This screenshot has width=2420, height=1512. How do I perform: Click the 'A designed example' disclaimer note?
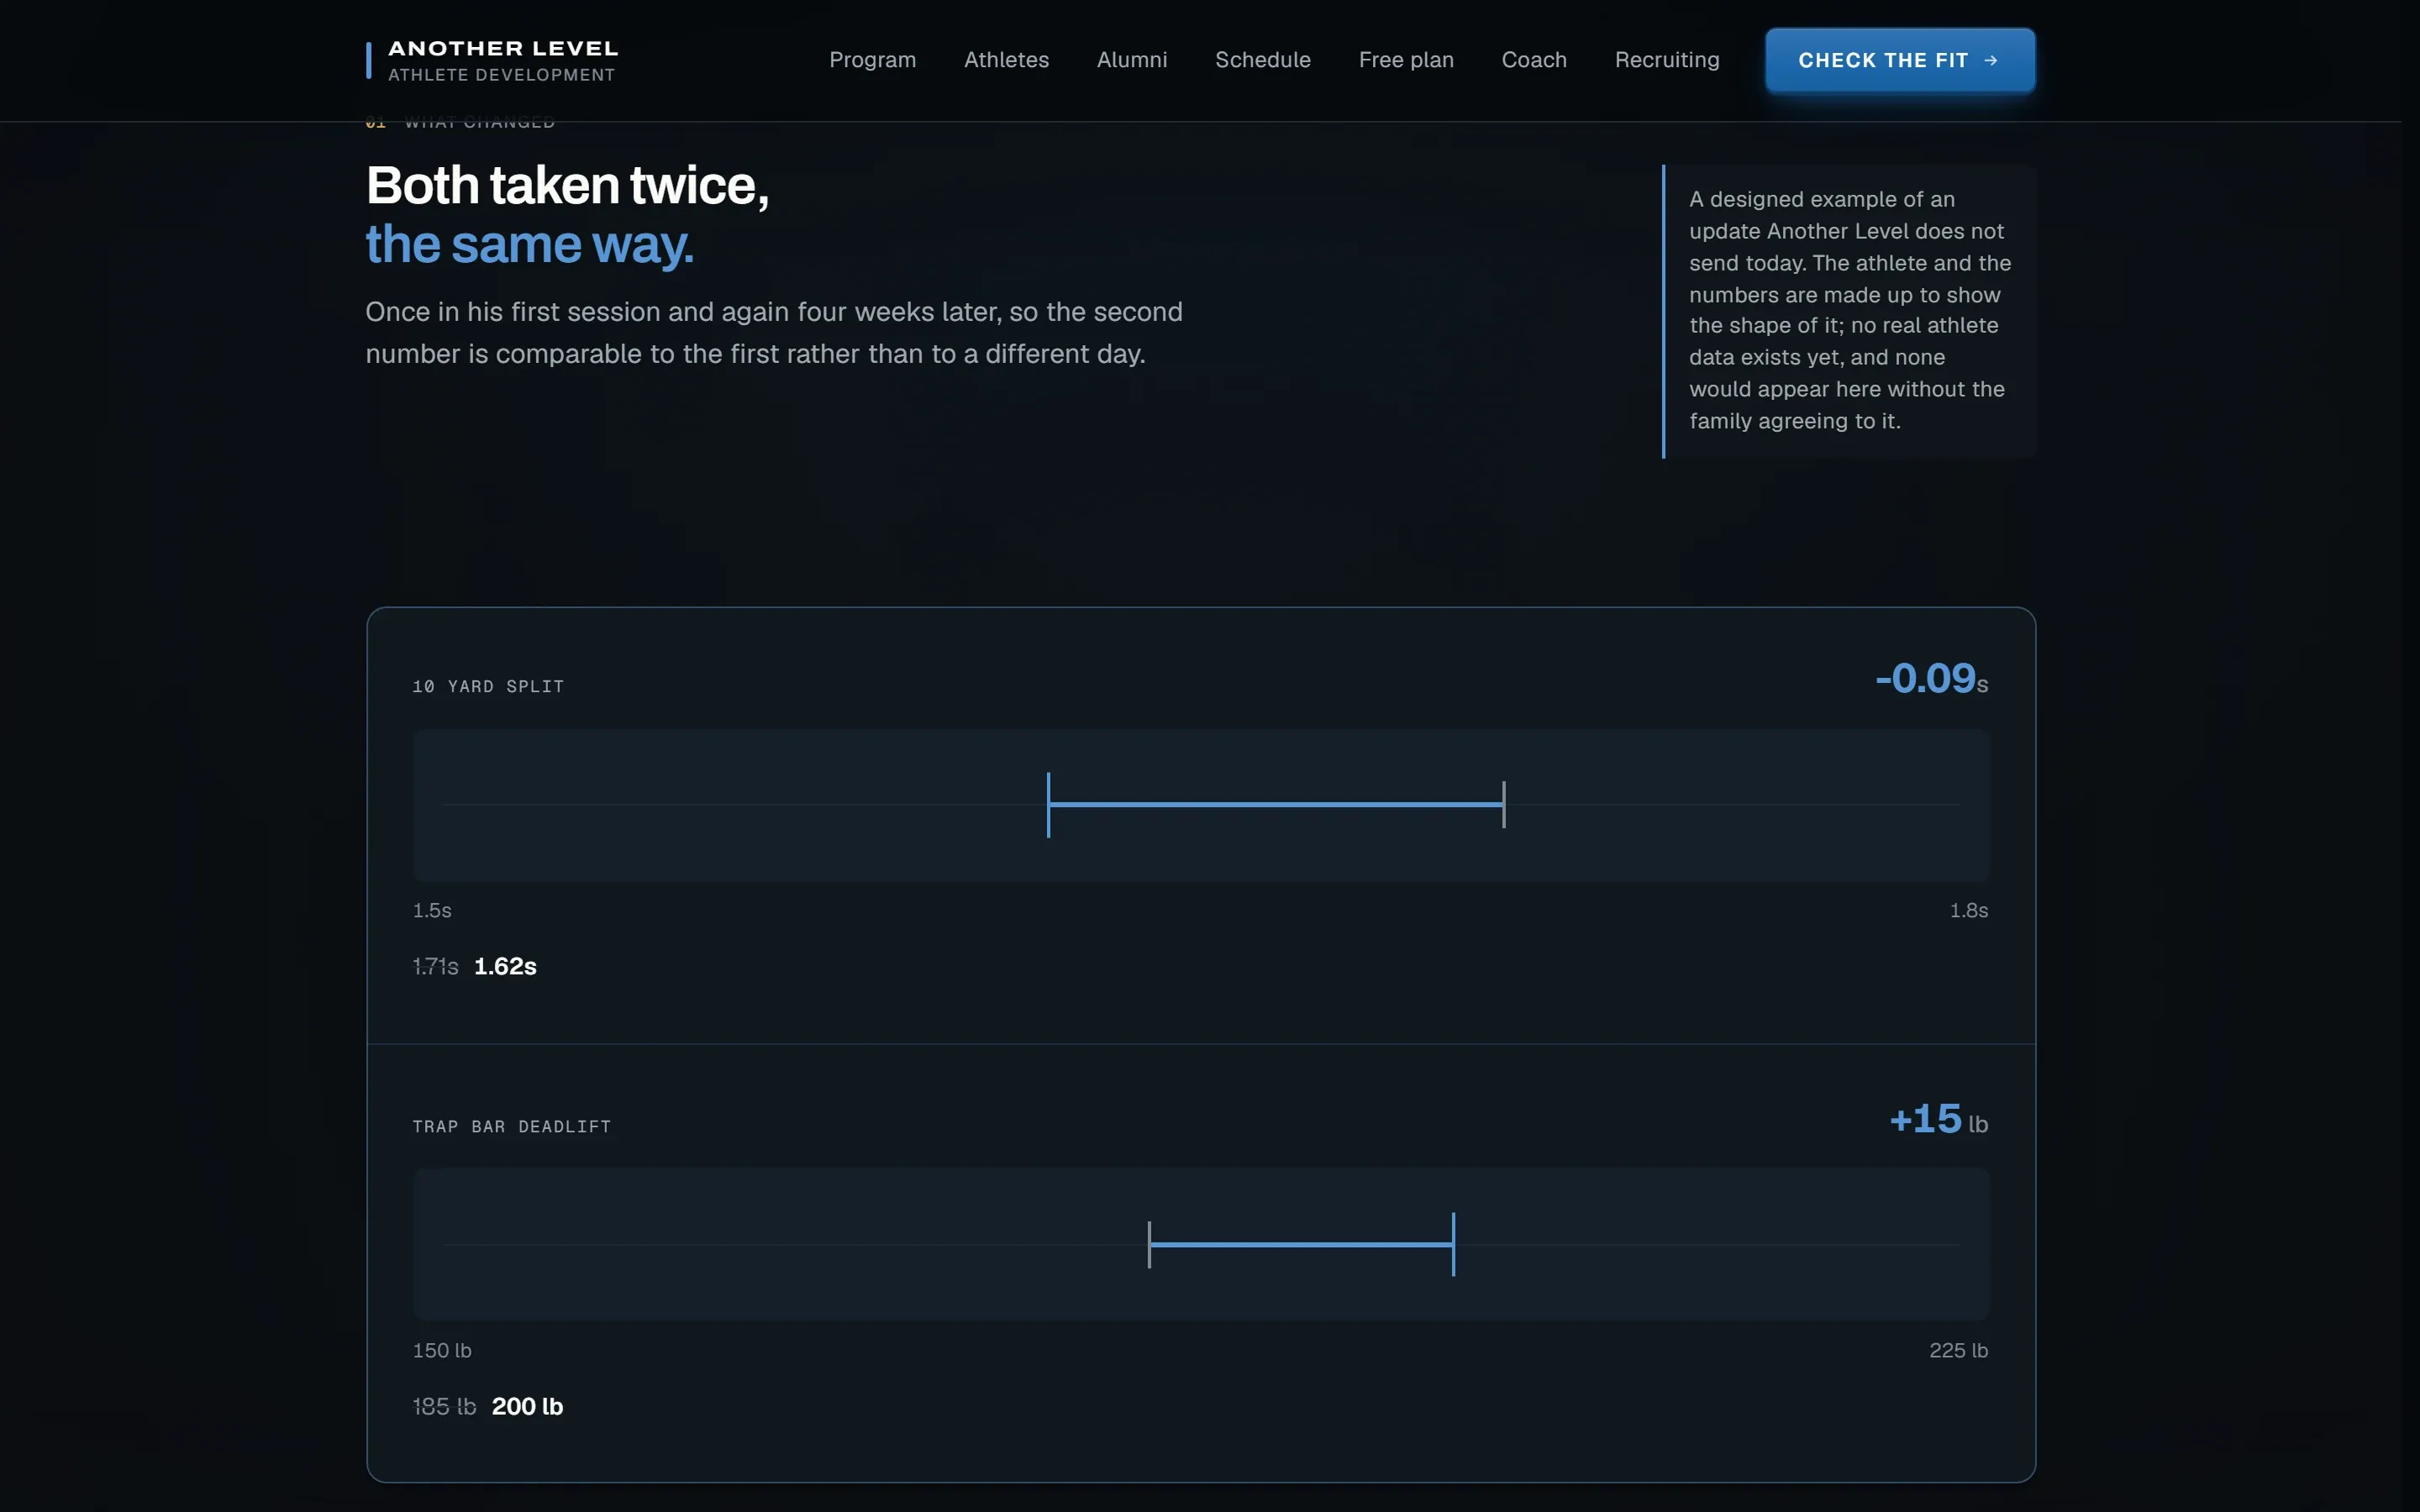[x=1849, y=311]
